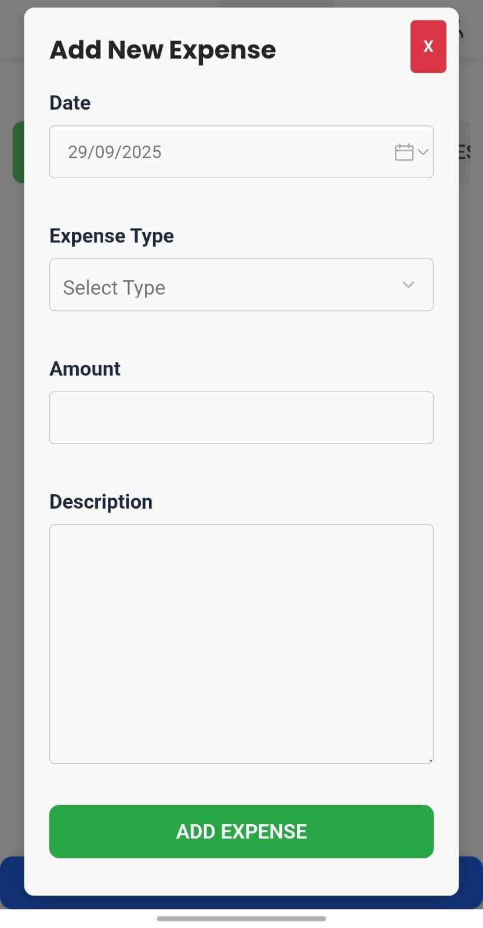Click the Add New Expense title

tap(163, 49)
